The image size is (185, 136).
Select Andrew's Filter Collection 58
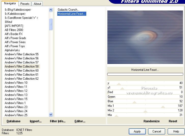click(22, 66)
